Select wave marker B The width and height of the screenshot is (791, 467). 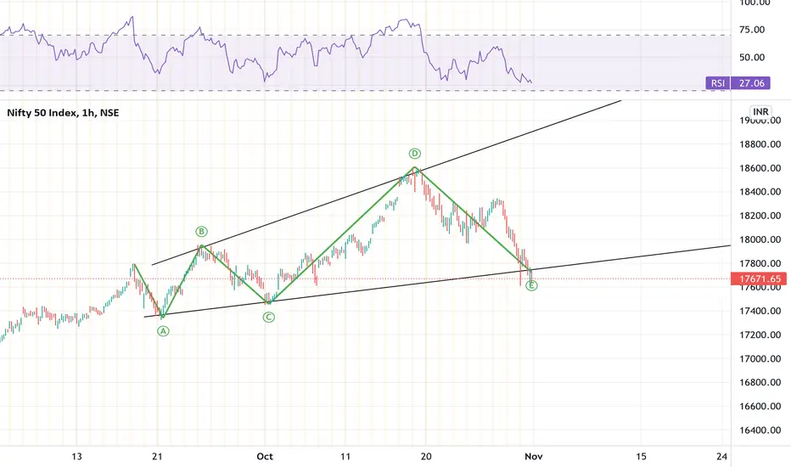pyautogui.click(x=201, y=231)
